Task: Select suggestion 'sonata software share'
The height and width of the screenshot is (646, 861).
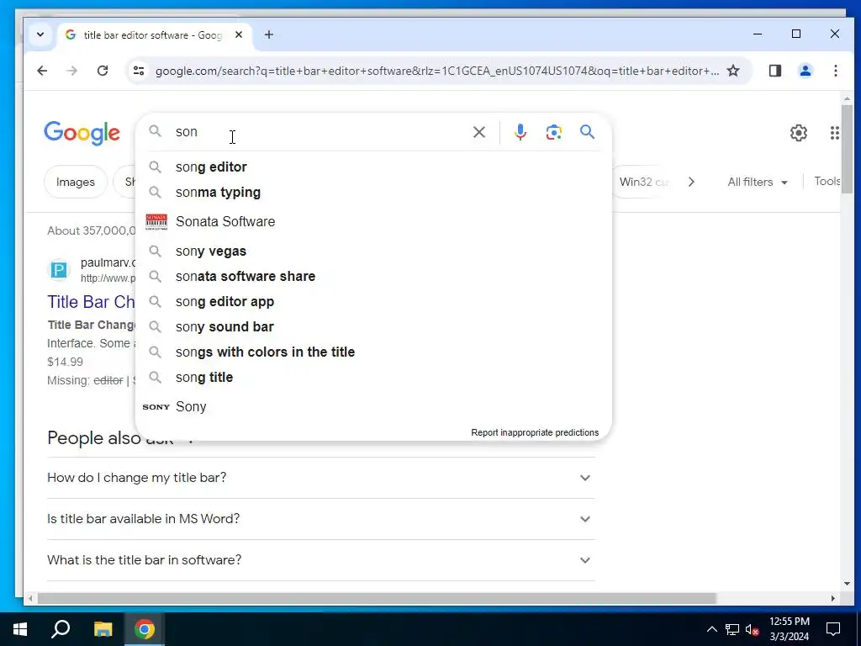Action: tap(373, 276)
